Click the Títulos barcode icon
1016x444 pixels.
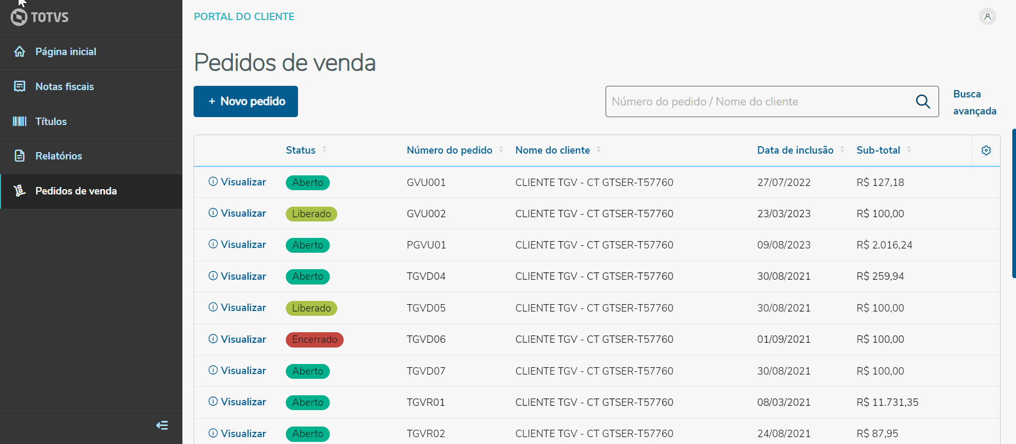coord(20,121)
